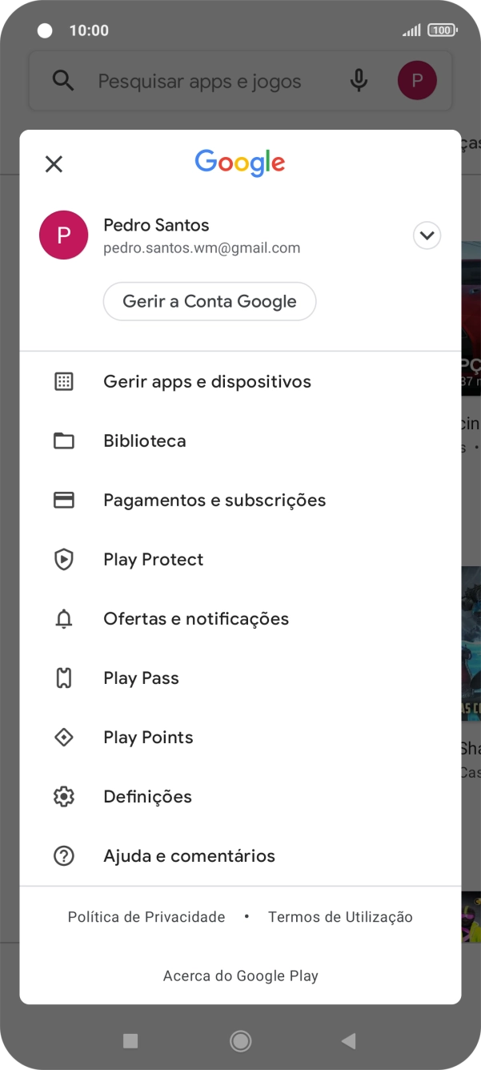
Task: Click the Ofertas e notificações bell icon
Action: point(64,618)
